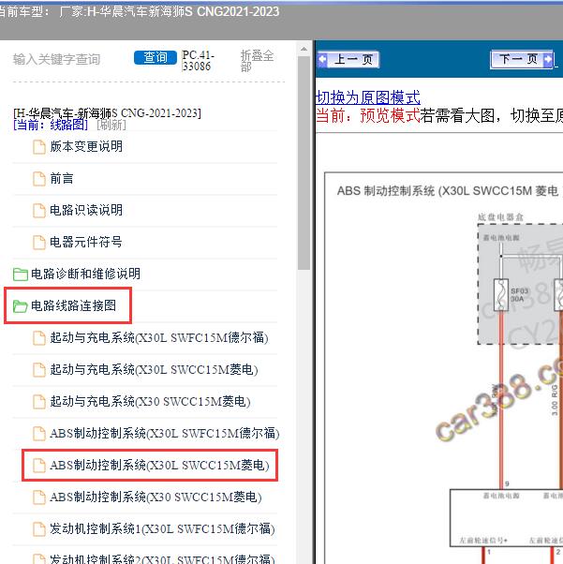Open ABS制动控制系统(X30L SWFC15M德尔福)
The height and width of the screenshot is (564, 563).
pos(165,433)
